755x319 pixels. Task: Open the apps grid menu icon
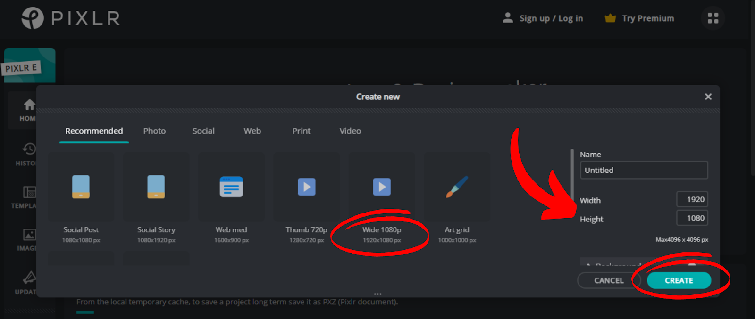click(713, 18)
